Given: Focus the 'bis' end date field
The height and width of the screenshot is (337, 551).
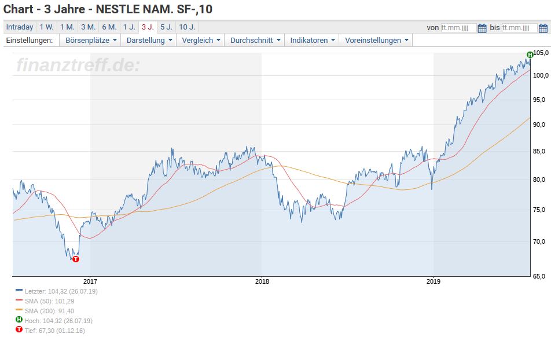Looking at the screenshot, I should pos(519,28).
